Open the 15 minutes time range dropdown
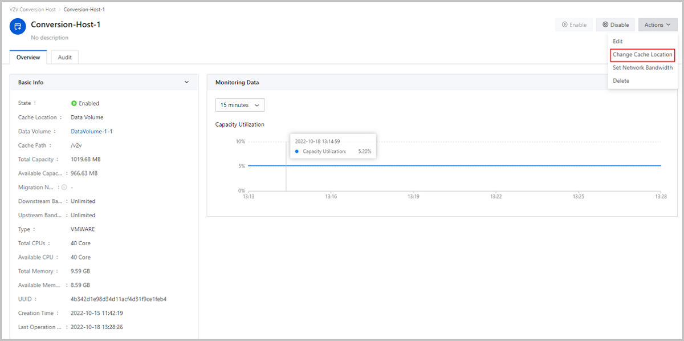 (240, 105)
